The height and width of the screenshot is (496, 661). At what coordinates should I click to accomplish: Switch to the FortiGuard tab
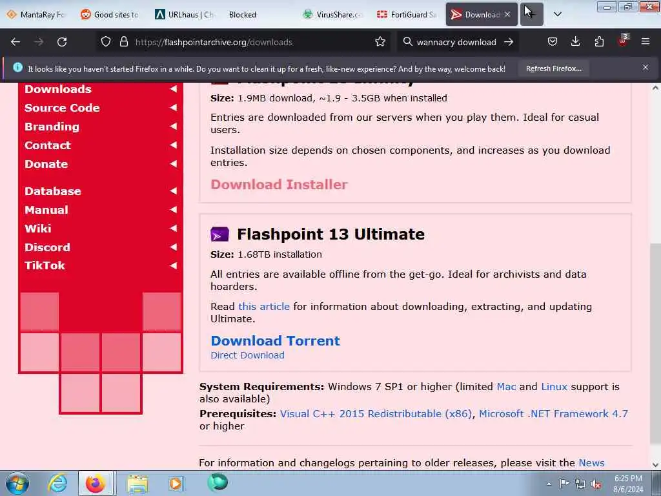407,14
